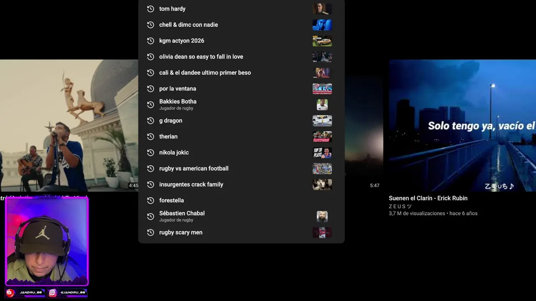
Task: Select 'cali & el dandee ultimo primer beso'
Action: pos(241,73)
